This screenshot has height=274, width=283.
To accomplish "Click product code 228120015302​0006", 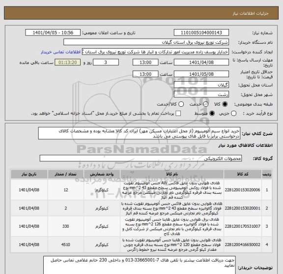I will [242, 190].
